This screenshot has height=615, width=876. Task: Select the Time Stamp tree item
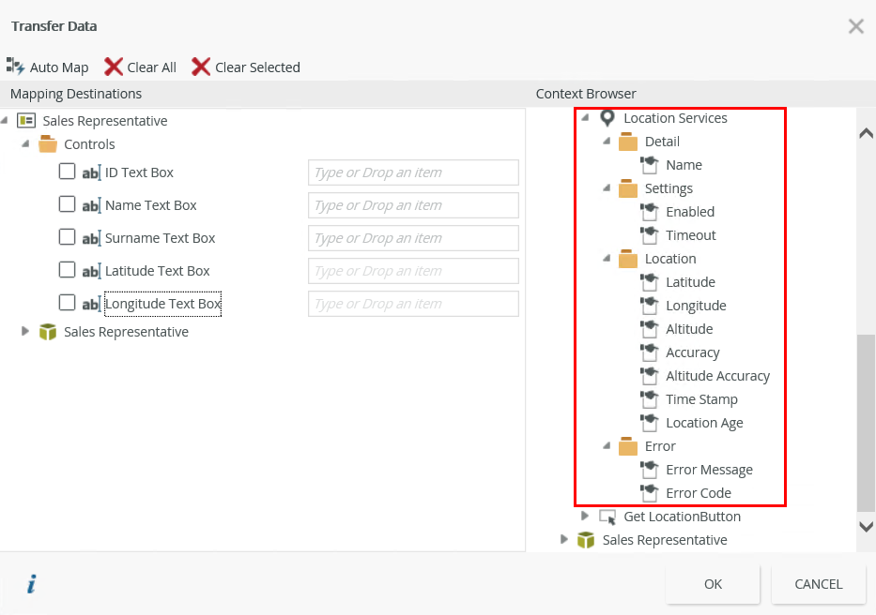701,399
